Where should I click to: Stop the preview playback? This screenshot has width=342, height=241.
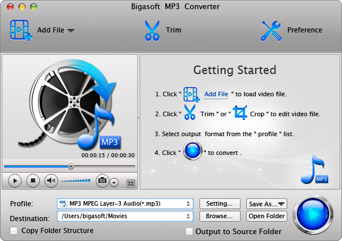coord(32,181)
